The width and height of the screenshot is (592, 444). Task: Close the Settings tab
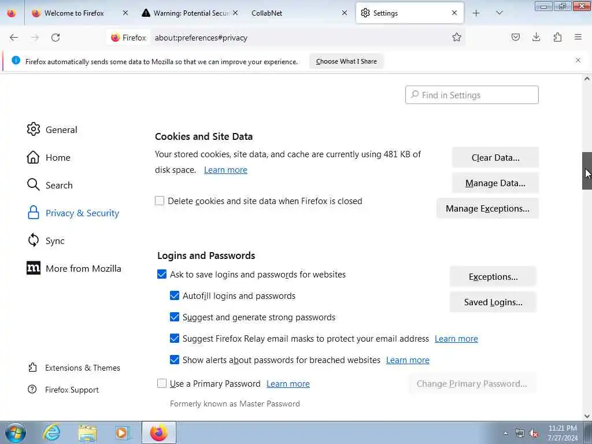(454, 13)
